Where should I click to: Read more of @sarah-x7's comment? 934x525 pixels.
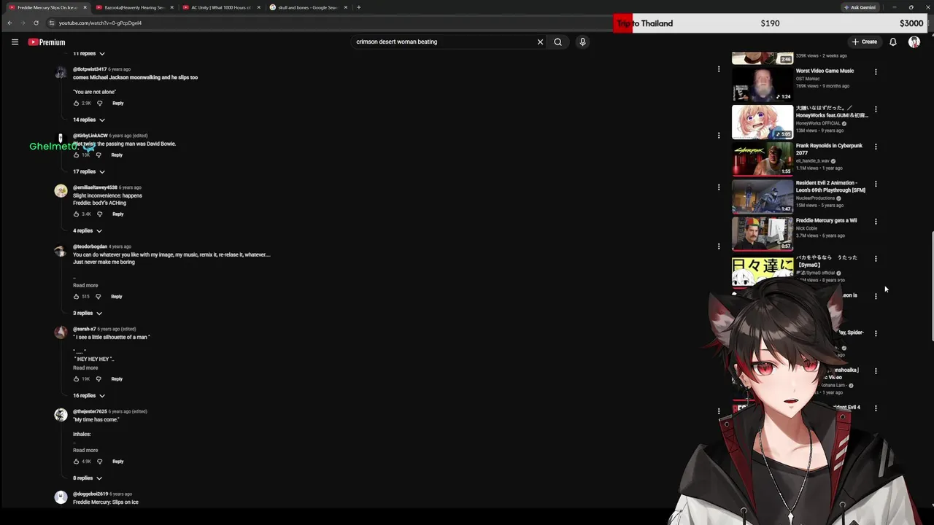click(x=85, y=367)
